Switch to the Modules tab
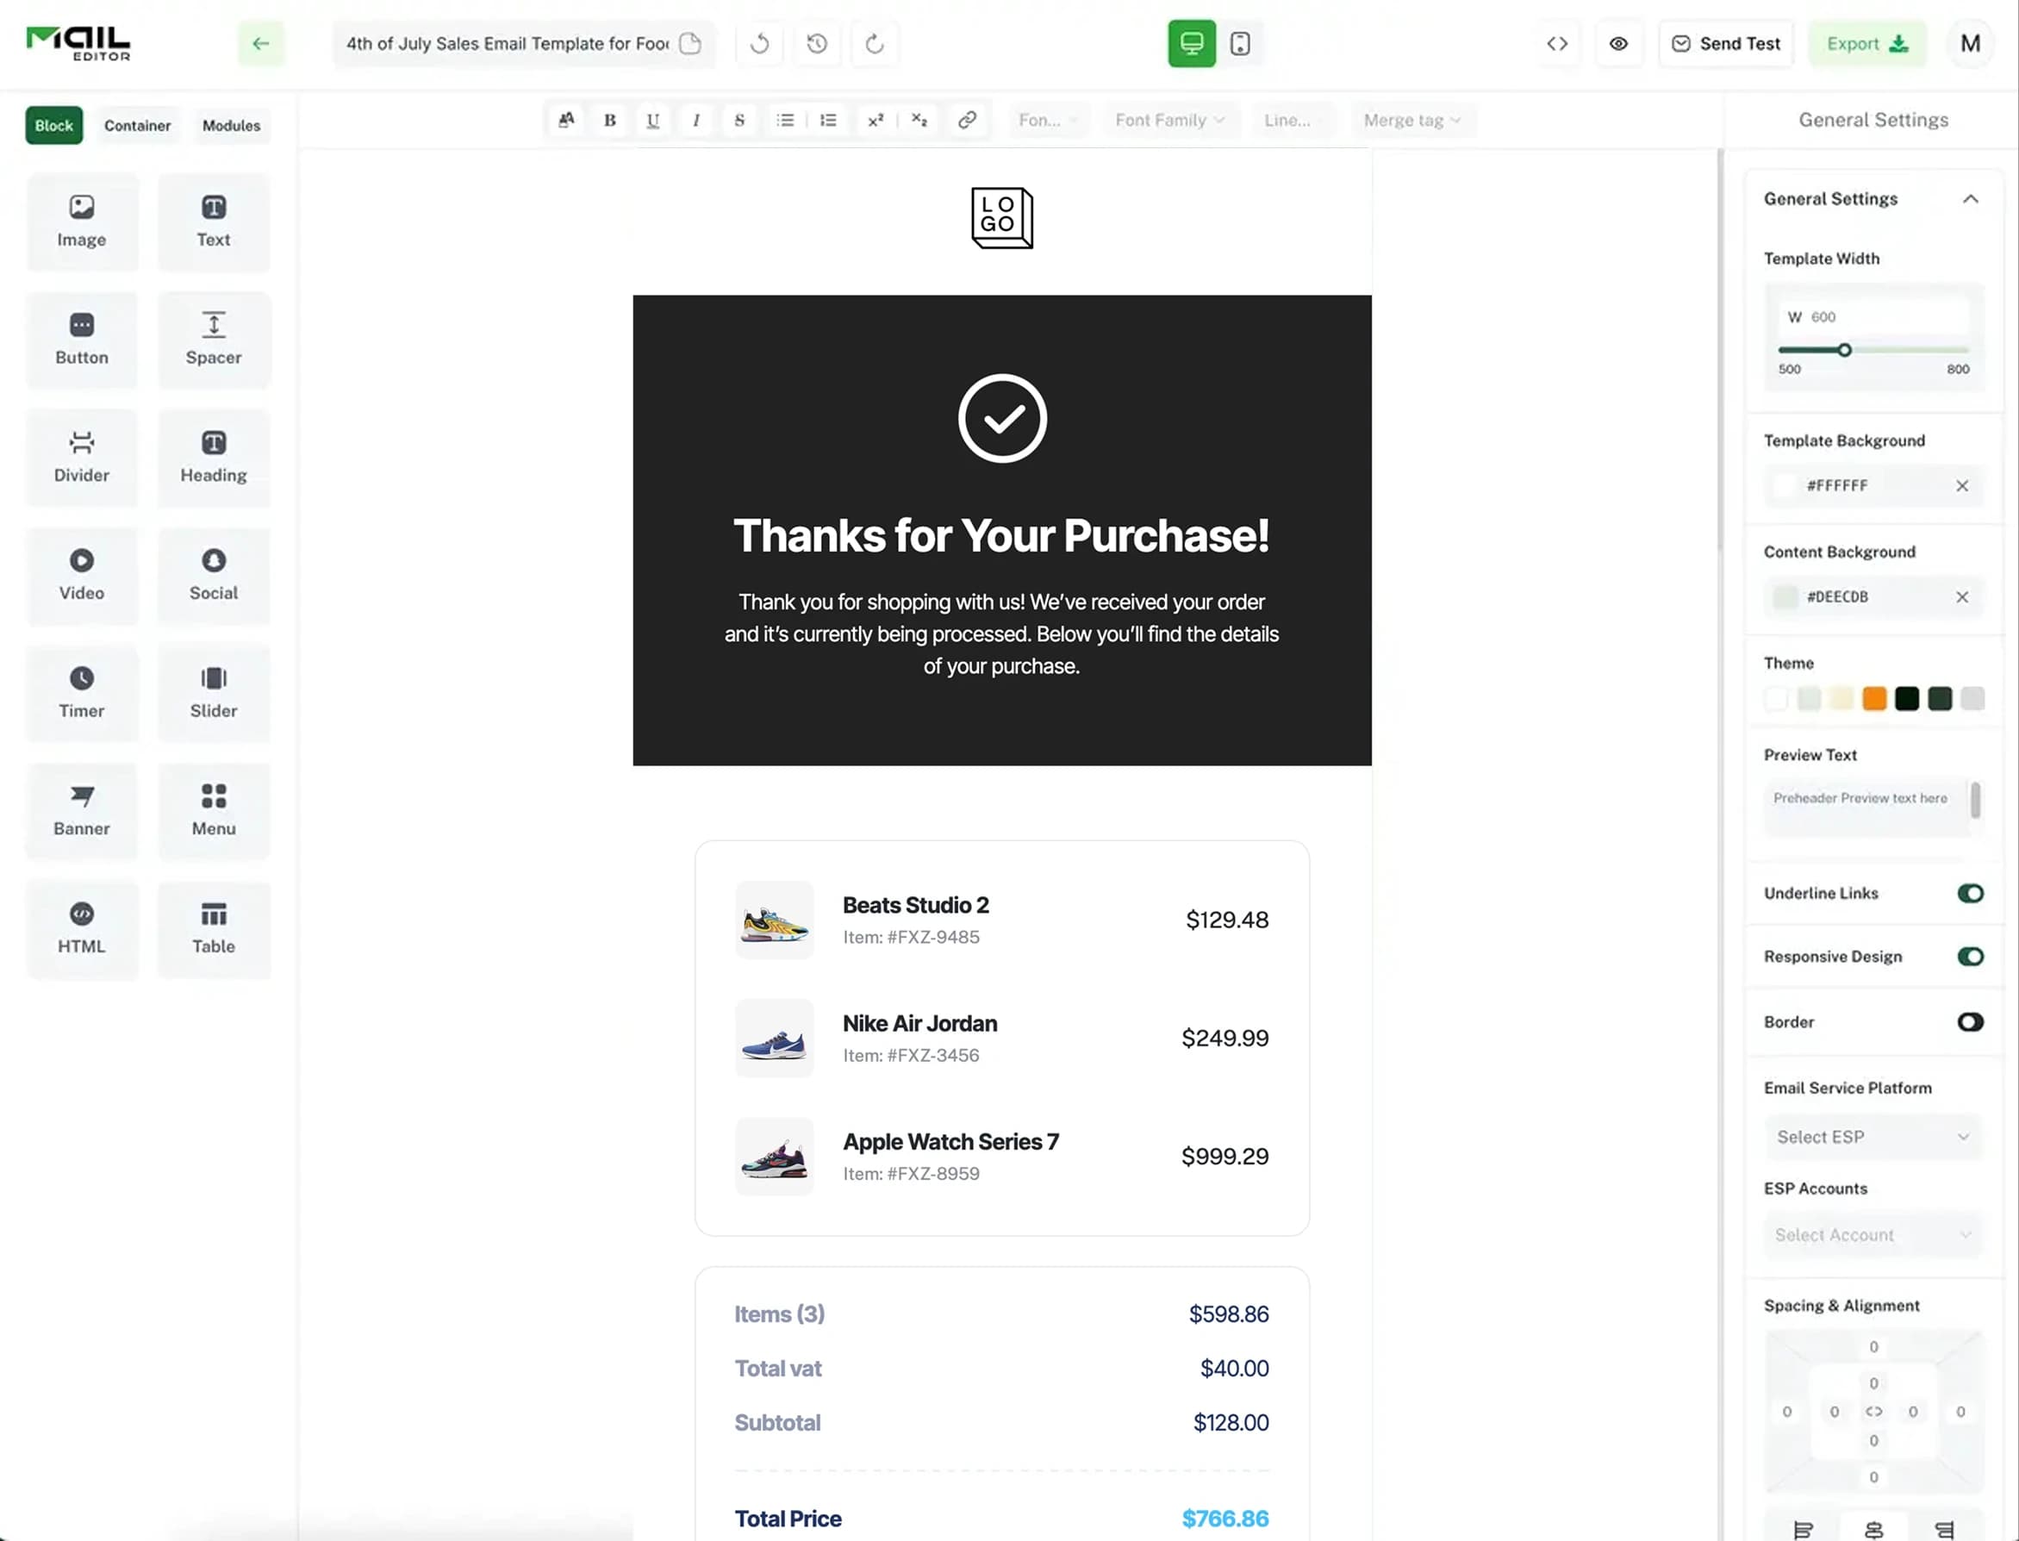The image size is (2019, 1541). 231,126
